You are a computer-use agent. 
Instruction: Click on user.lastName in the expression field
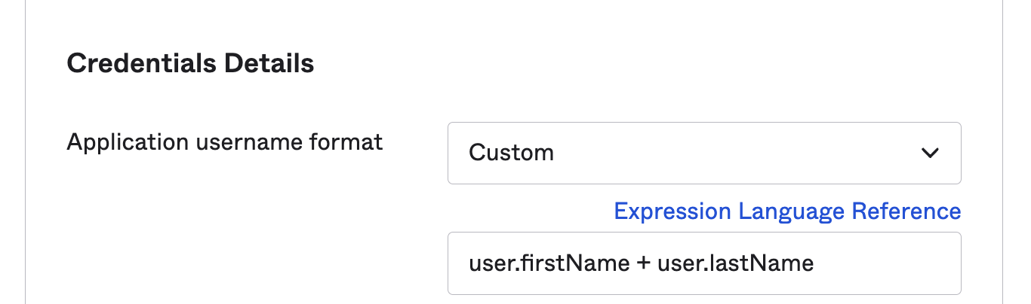[x=735, y=263]
